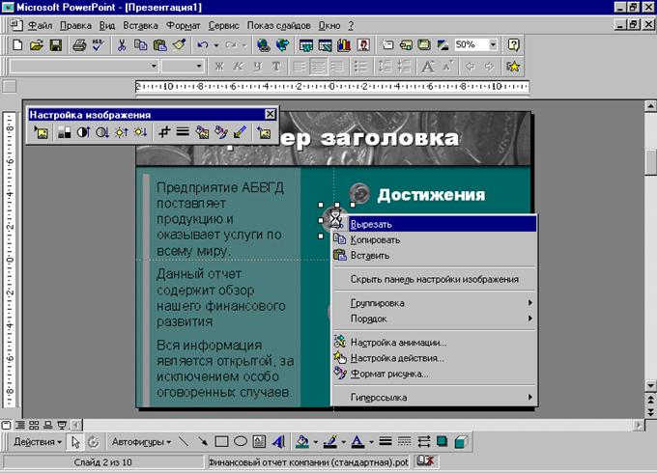Switch to slide sorter view button
The height and width of the screenshot is (473, 657).
click(34, 424)
